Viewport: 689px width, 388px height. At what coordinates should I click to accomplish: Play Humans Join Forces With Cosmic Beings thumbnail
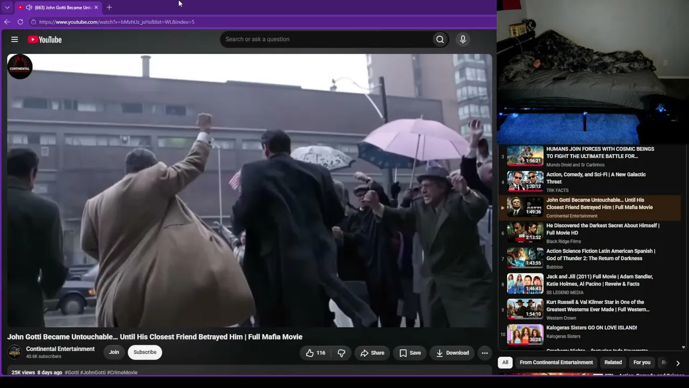(525, 156)
